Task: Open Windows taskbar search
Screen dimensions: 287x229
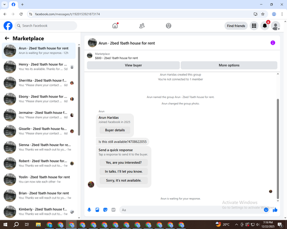Action: click(16, 224)
